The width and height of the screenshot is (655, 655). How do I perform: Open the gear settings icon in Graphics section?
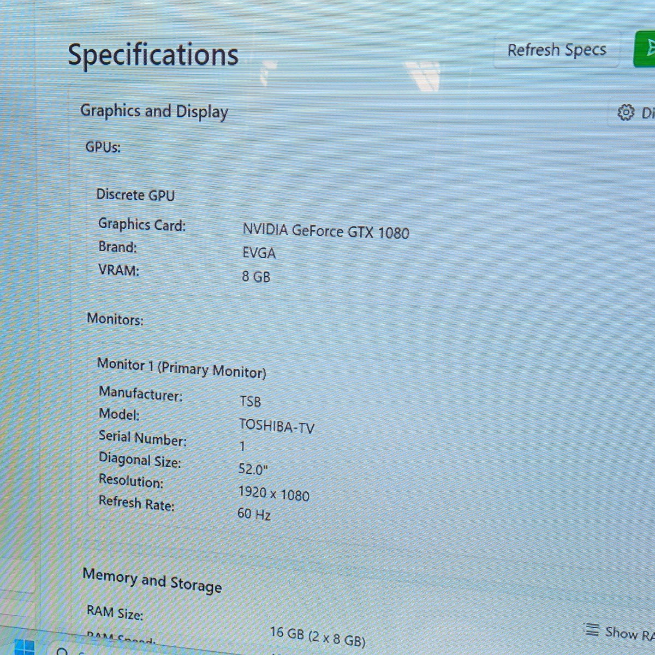point(626,112)
